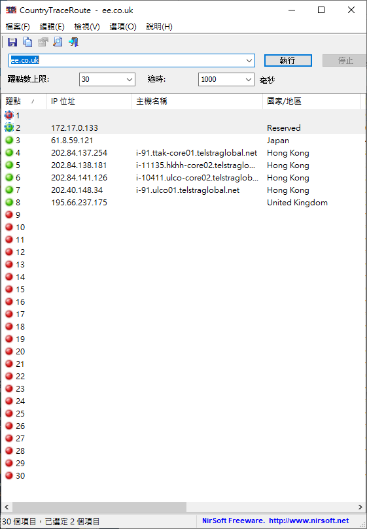Click the status bar item count text
This screenshot has width=367, height=529.
coord(51,521)
